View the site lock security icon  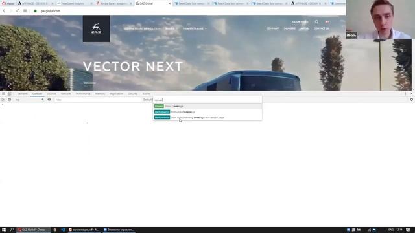pos(36,11)
